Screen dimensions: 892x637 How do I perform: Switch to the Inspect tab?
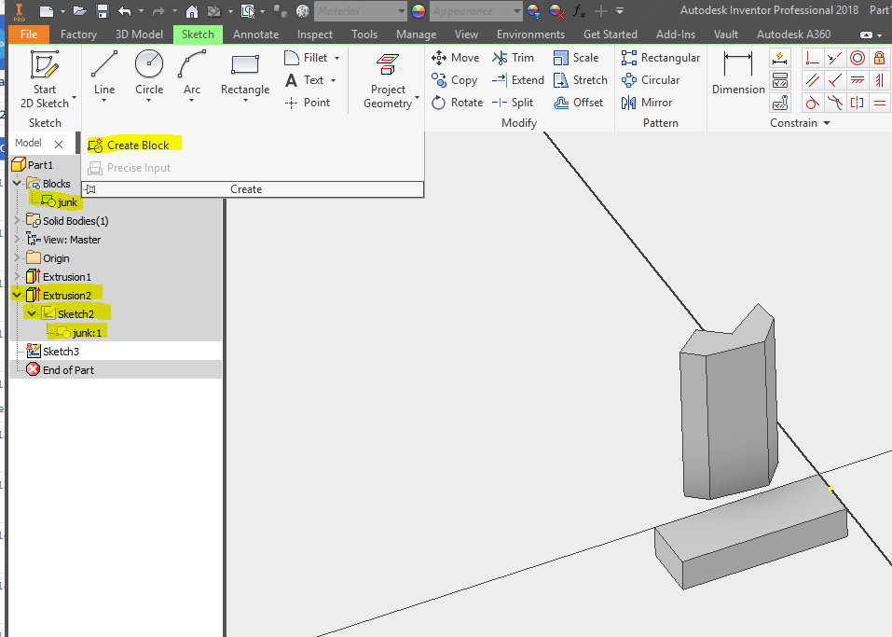point(315,35)
